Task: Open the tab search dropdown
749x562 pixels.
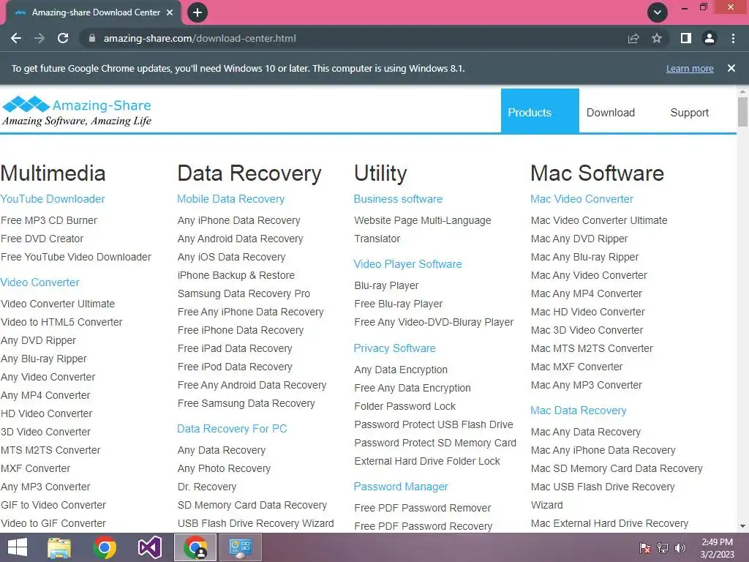Action: point(658,12)
